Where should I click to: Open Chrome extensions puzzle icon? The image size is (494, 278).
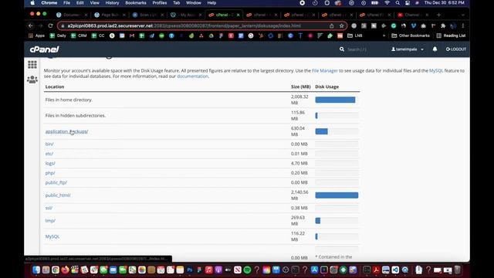443,25
